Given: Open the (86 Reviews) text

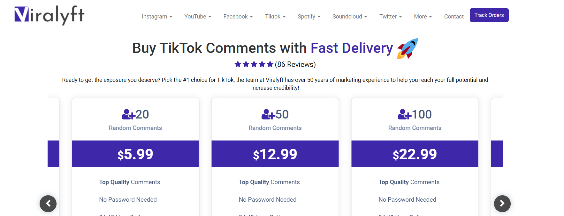Looking at the screenshot, I should coord(295,64).
